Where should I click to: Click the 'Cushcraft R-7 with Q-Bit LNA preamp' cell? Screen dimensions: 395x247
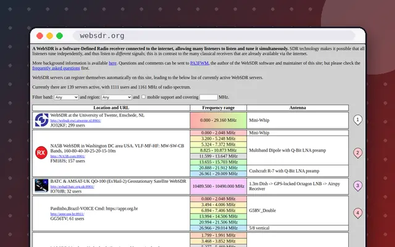[x=297, y=171]
